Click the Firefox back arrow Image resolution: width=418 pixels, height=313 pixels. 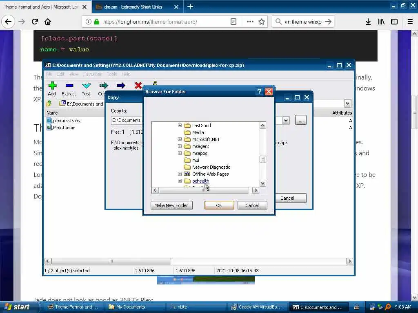click(x=8, y=22)
